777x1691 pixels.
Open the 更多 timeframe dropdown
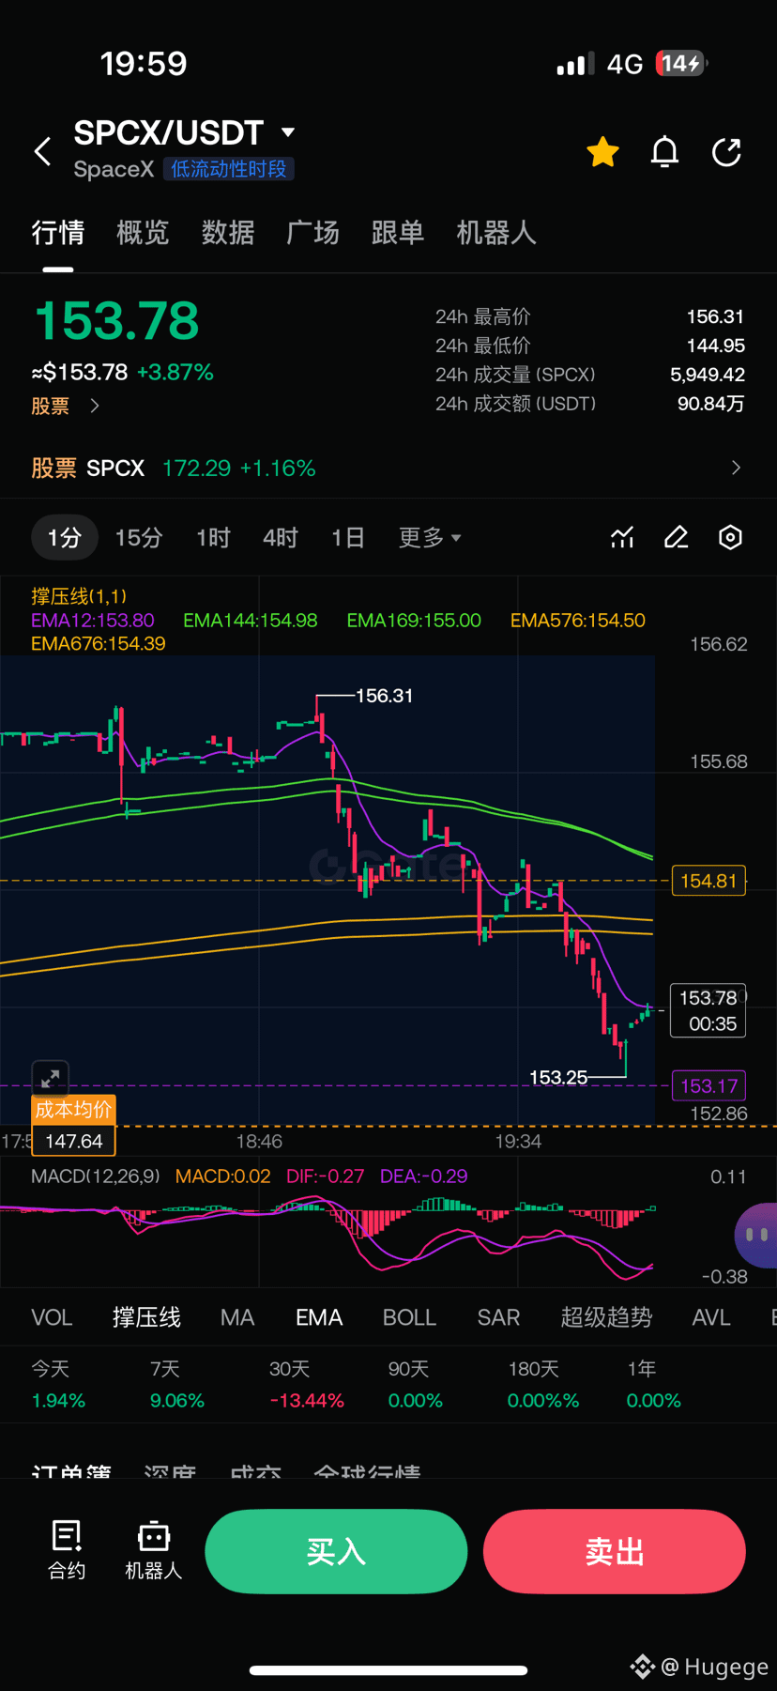click(x=430, y=537)
